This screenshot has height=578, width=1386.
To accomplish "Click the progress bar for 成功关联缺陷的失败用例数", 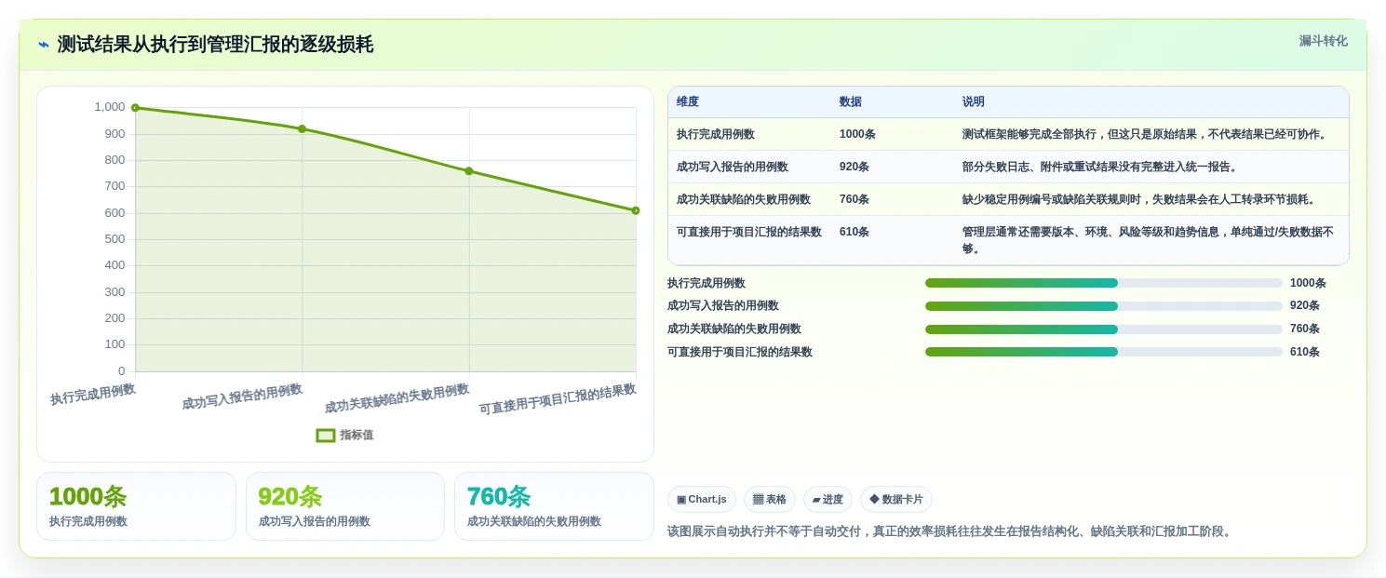I will (x=1104, y=329).
